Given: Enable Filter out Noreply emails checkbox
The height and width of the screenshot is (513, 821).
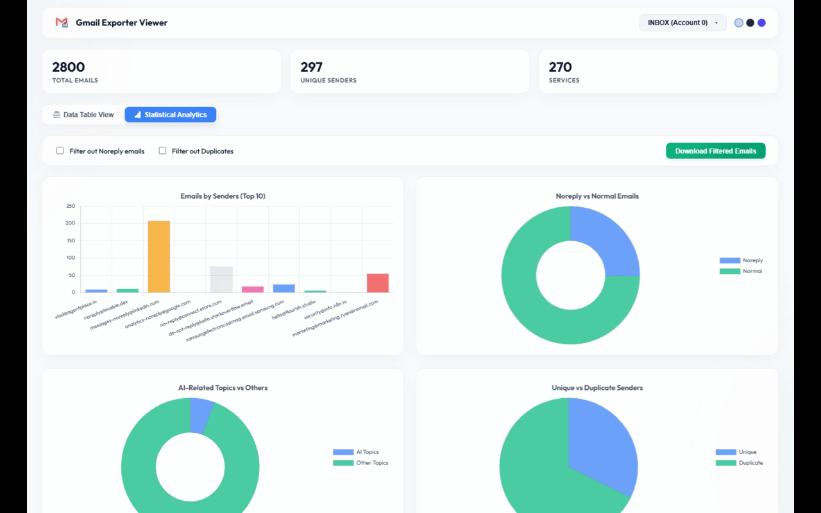Looking at the screenshot, I should point(60,151).
